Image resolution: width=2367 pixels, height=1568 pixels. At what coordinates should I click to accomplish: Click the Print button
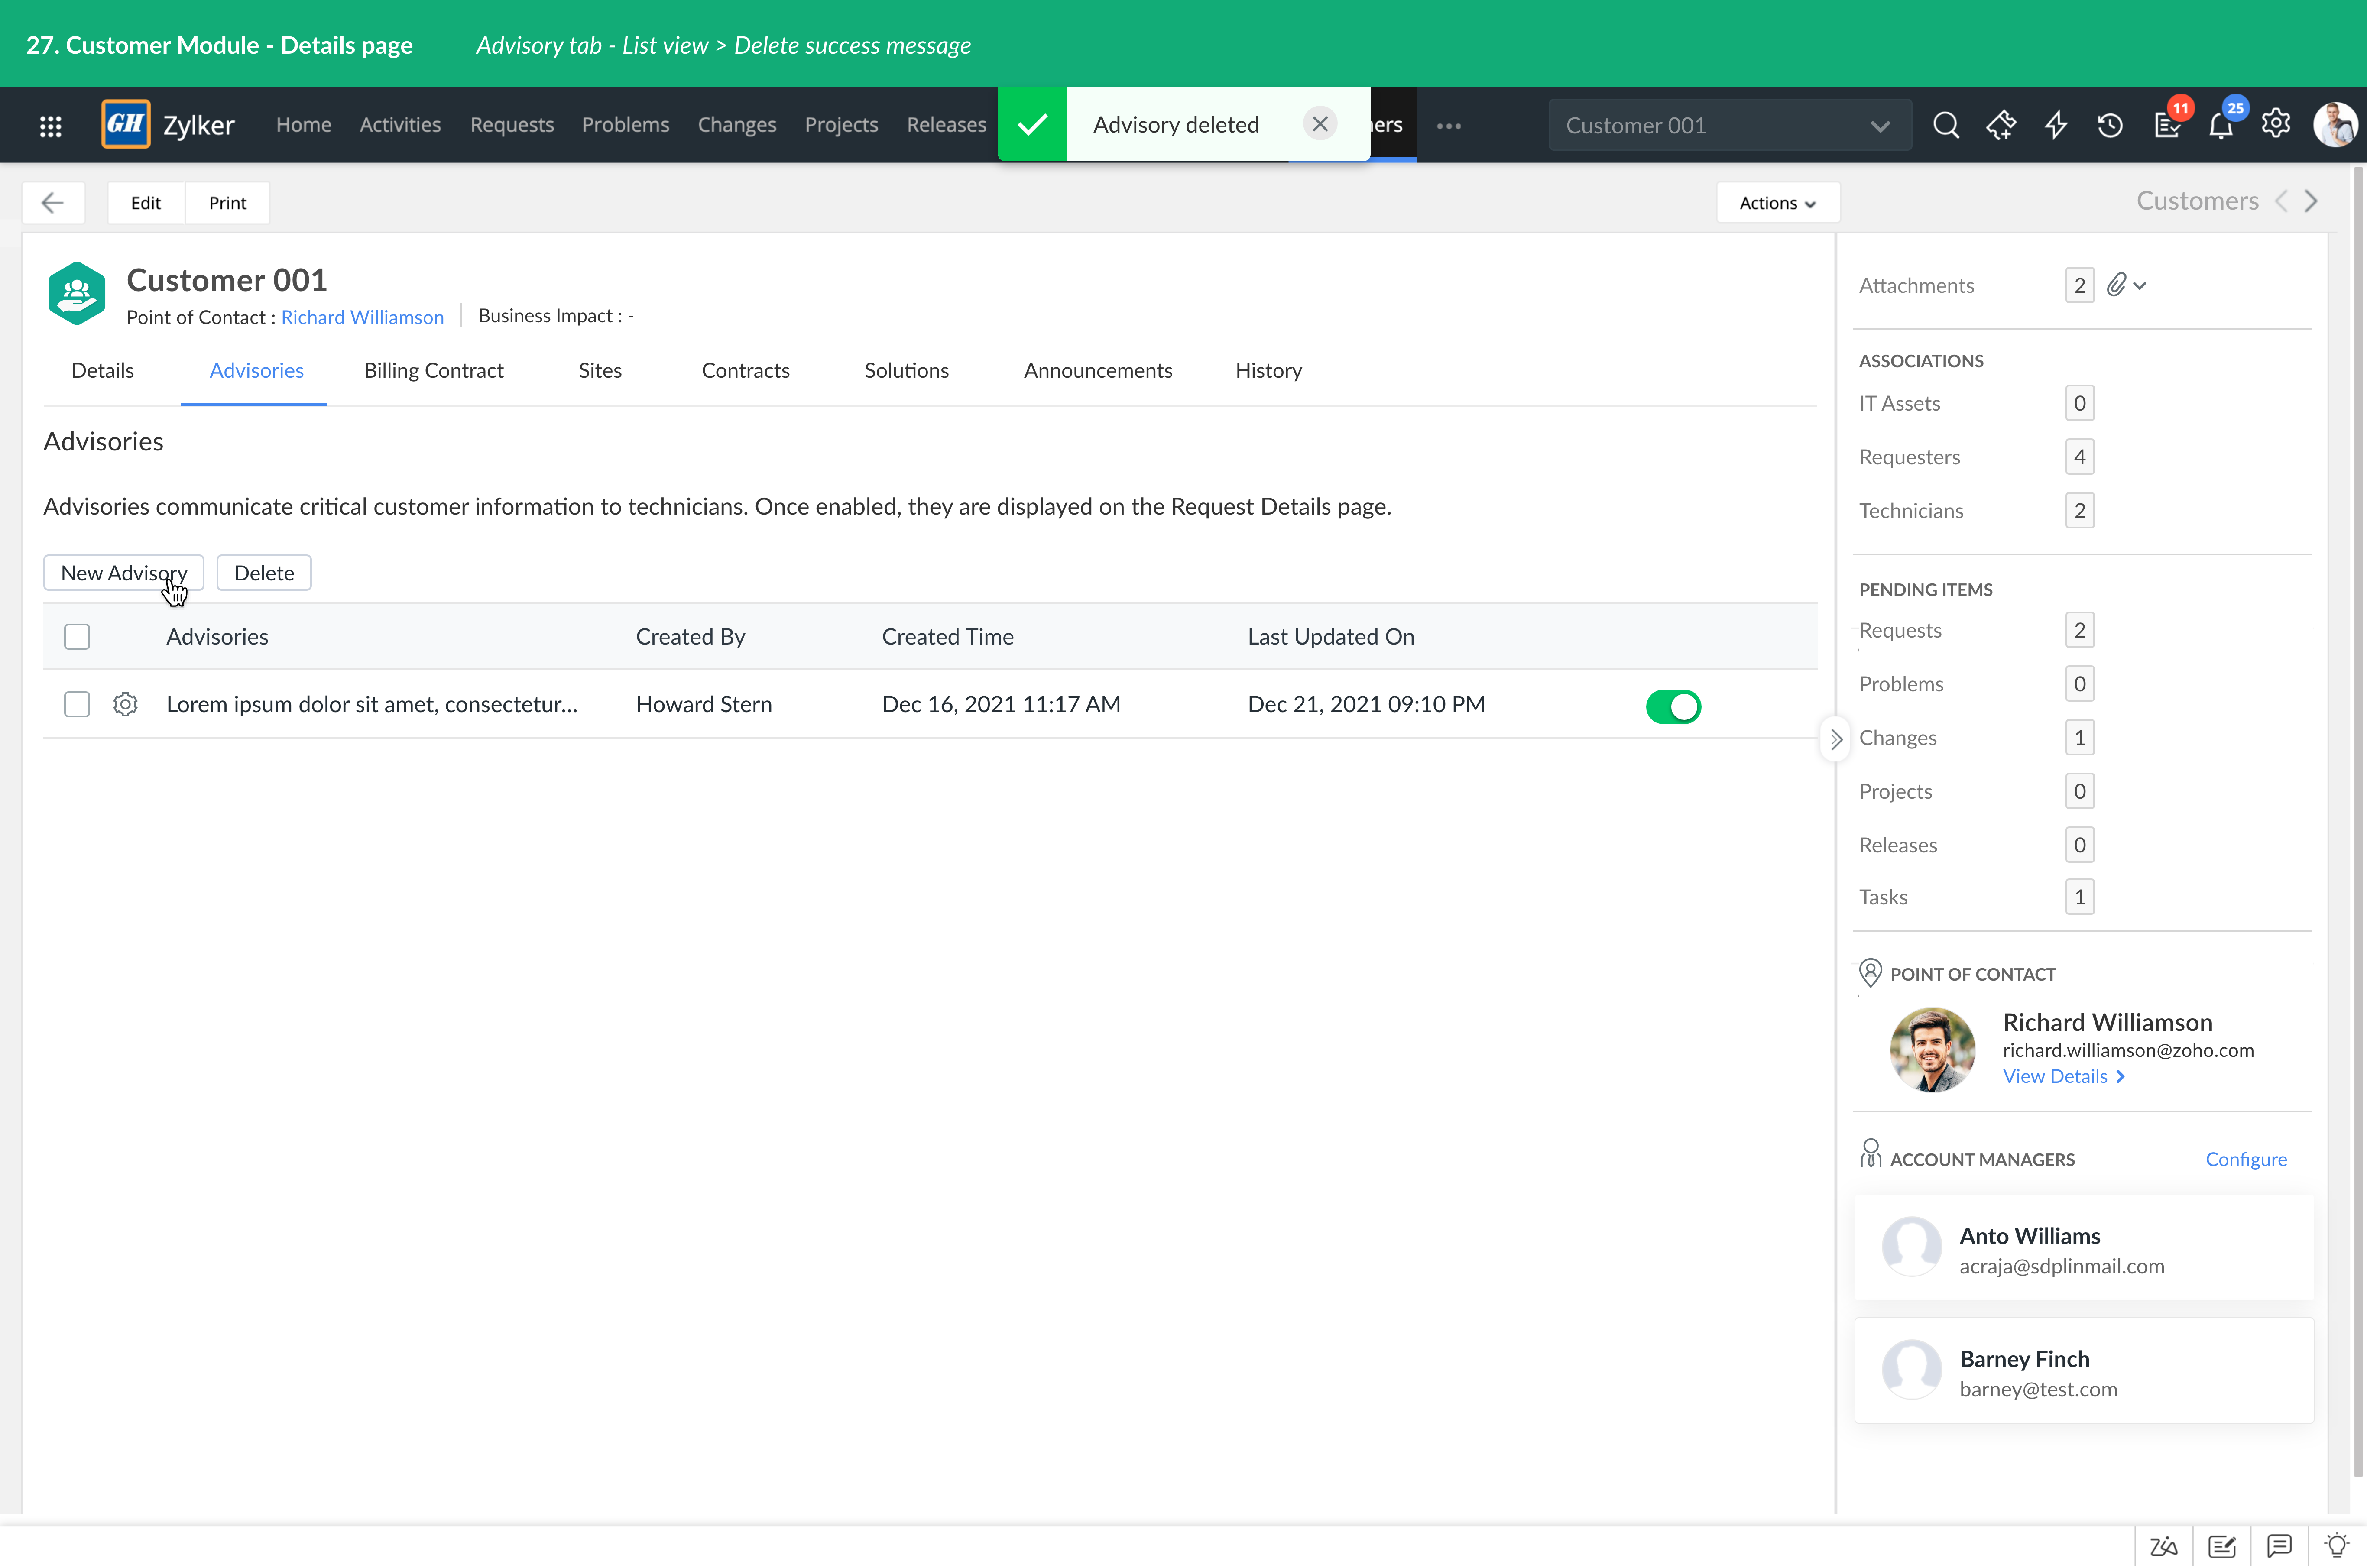[227, 203]
